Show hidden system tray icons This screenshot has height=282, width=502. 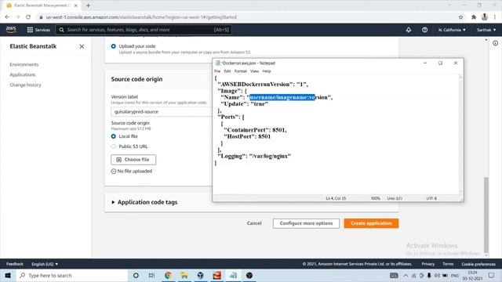406,275
